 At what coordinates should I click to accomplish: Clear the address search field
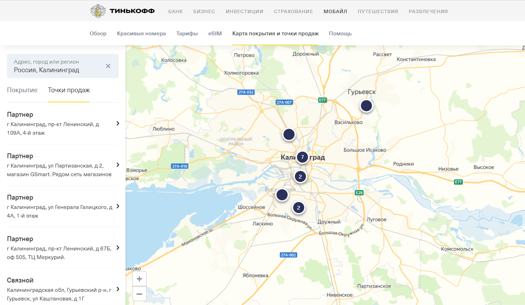pos(108,66)
